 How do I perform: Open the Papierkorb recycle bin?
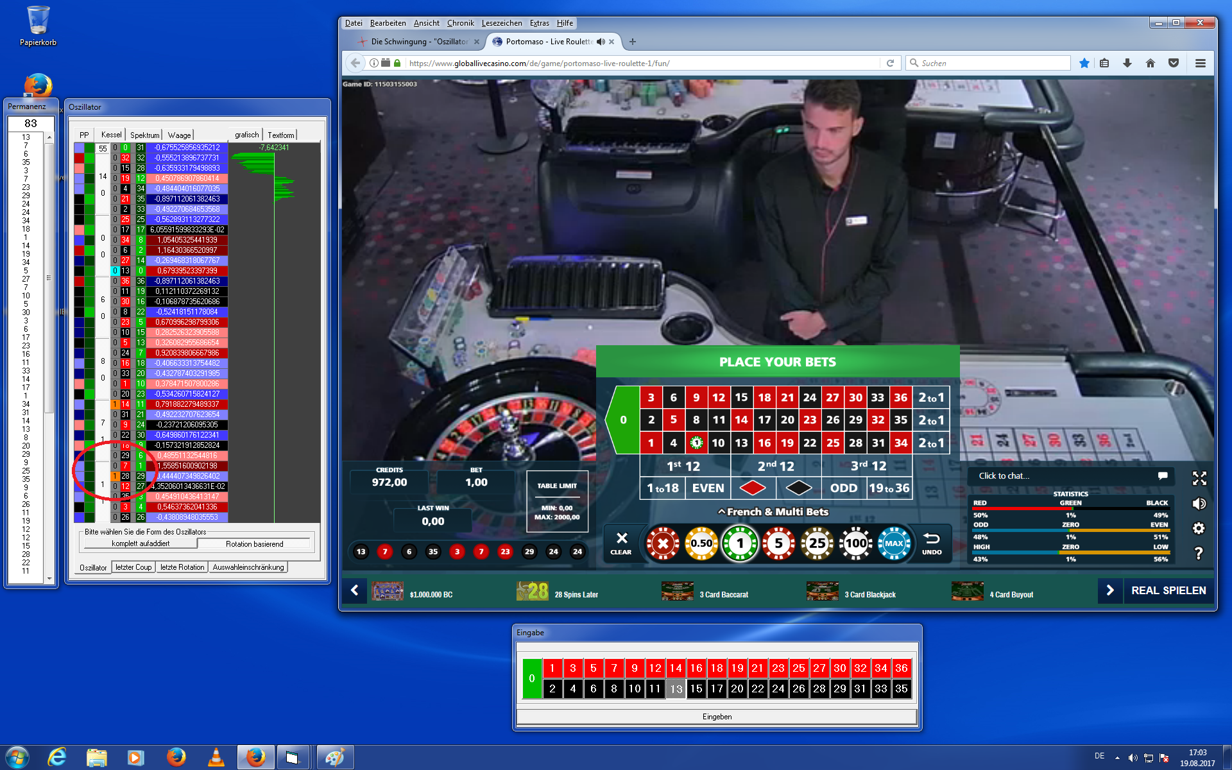[38, 26]
